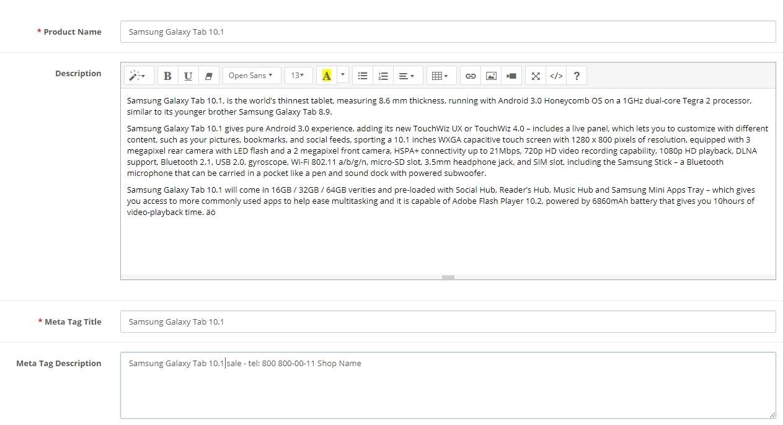Expand the font size 13 dropdown

point(298,76)
